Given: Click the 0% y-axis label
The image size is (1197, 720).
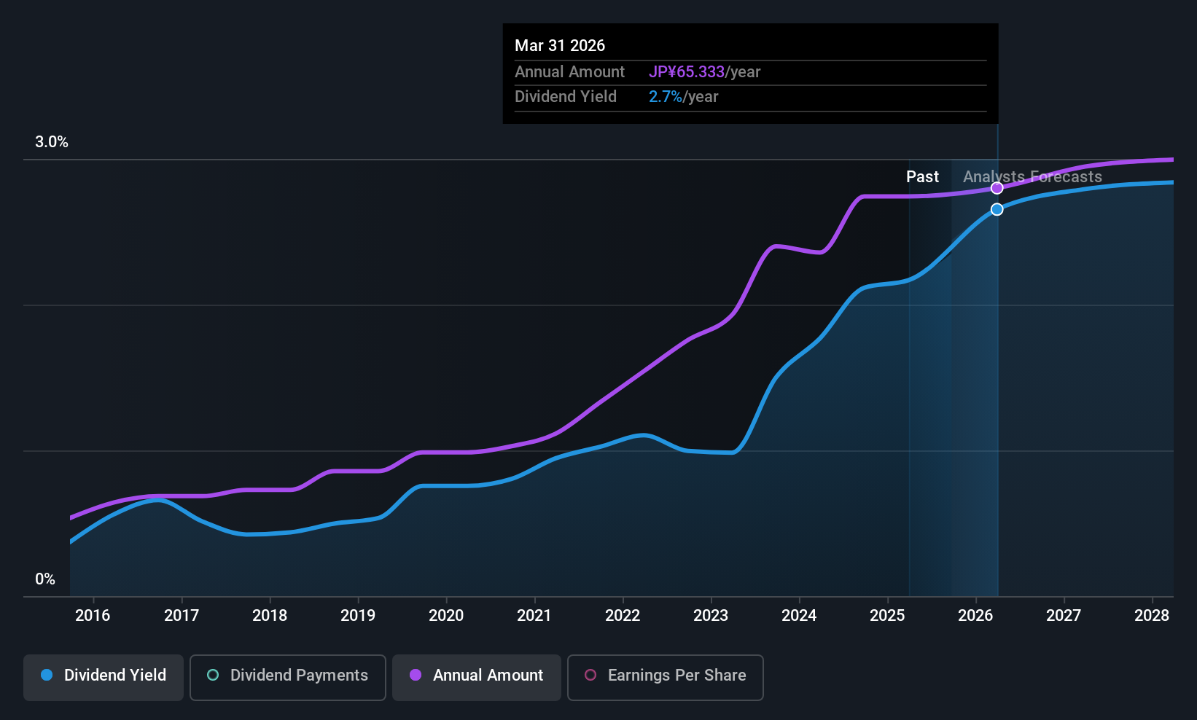Looking at the screenshot, I should (45, 579).
